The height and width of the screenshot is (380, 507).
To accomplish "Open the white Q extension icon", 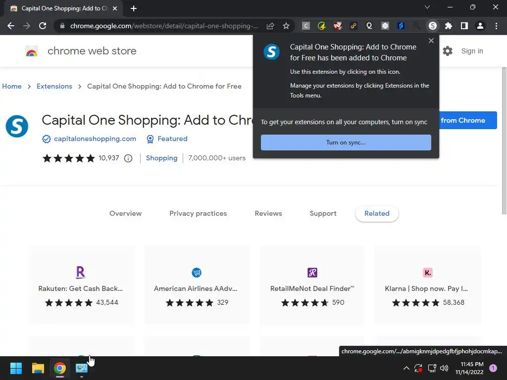I will (369, 26).
